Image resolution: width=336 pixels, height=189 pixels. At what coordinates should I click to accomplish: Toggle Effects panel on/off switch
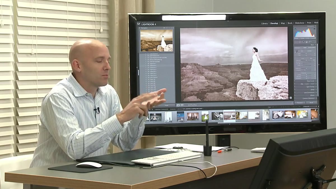click(x=295, y=95)
